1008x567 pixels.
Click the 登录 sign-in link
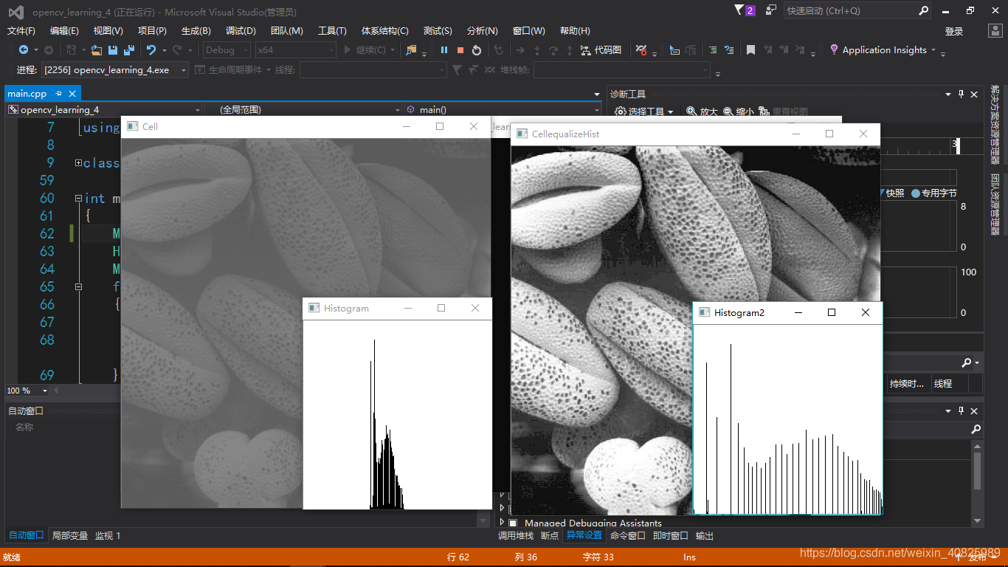[x=954, y=31]
